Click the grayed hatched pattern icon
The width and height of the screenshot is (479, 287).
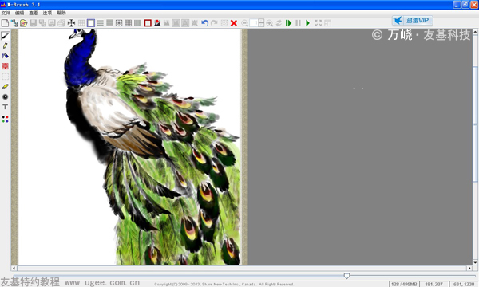pyautogui.click(x=224, y=23)
